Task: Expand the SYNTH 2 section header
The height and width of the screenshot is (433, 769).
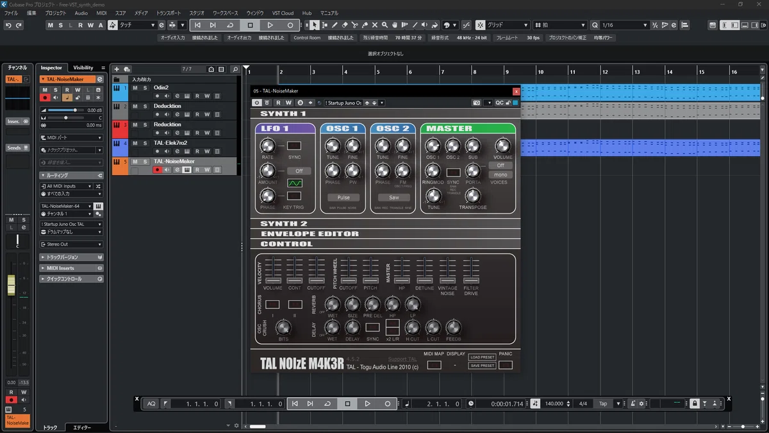Action: click(283, 224)
